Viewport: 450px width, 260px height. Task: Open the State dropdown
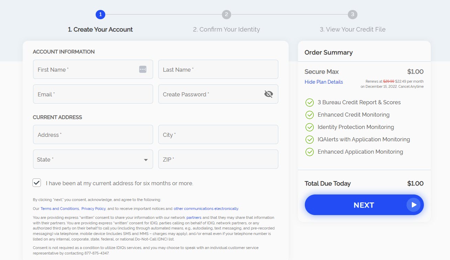tap(93, 159)
